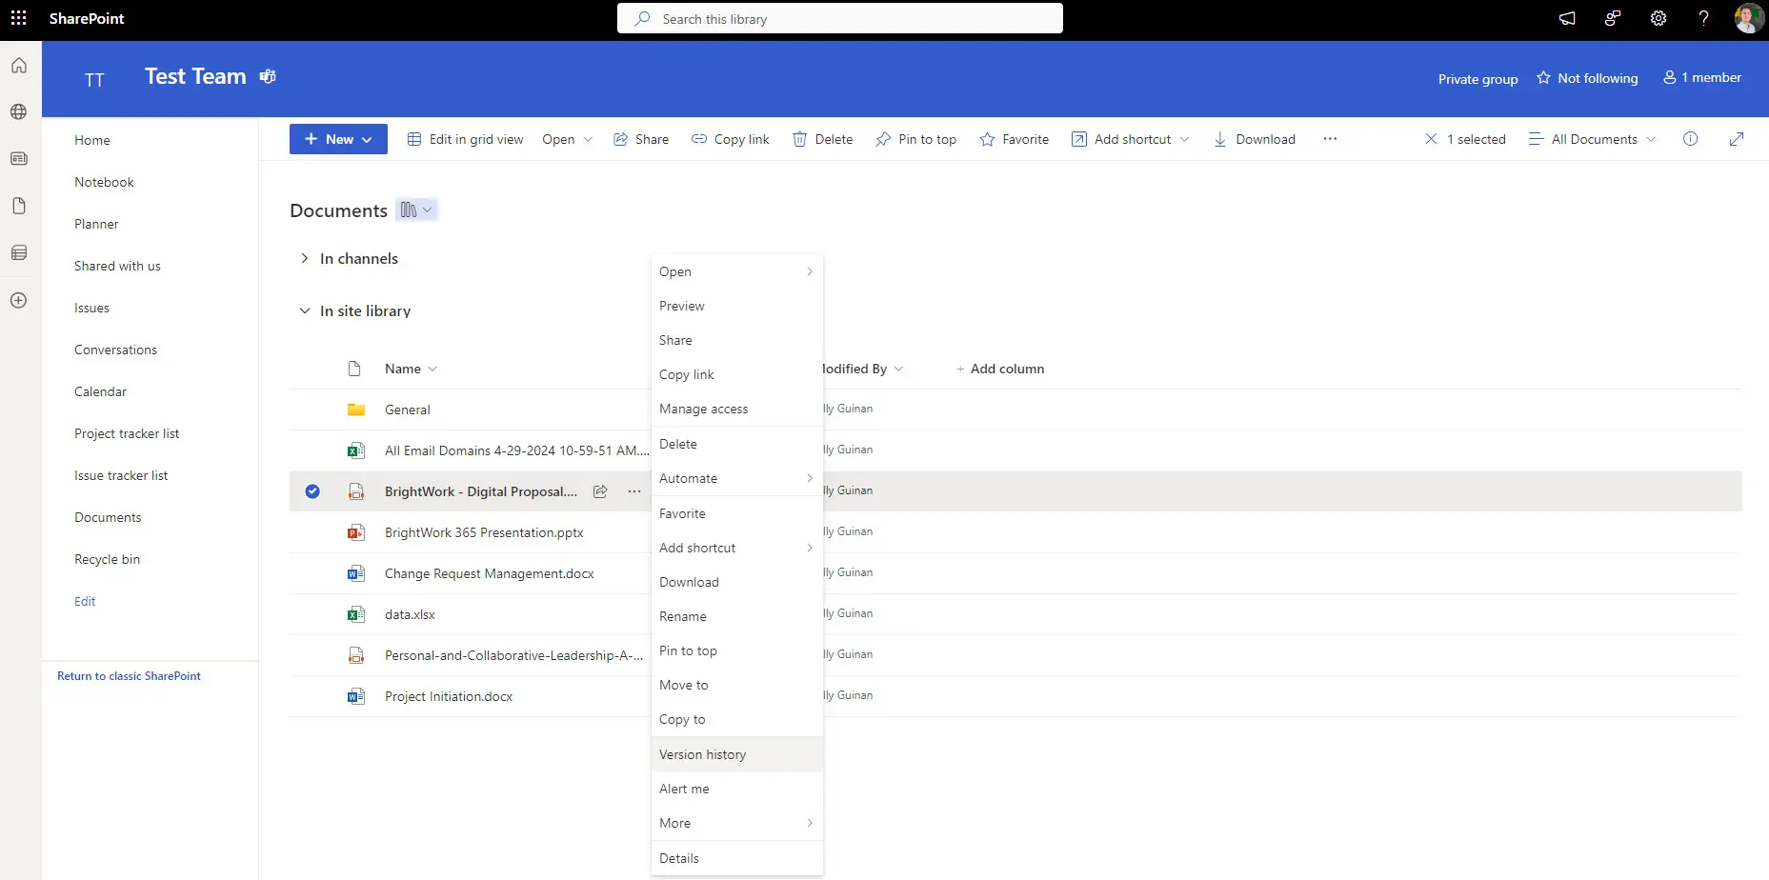1769x880 pixels.
Task: Open the details pane info icon
Action: (1690, 139)
